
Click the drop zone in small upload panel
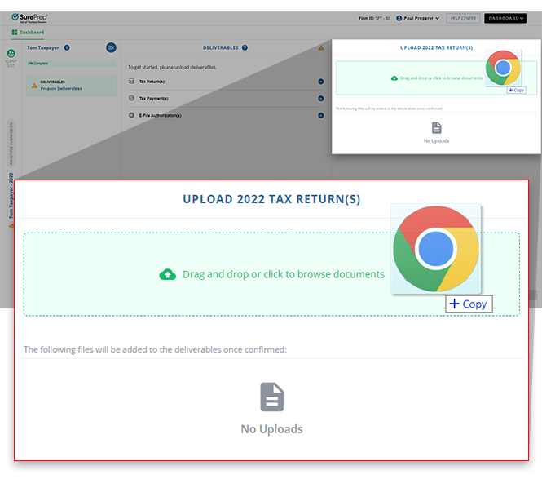pyautogui.click(x=436, y=78)
